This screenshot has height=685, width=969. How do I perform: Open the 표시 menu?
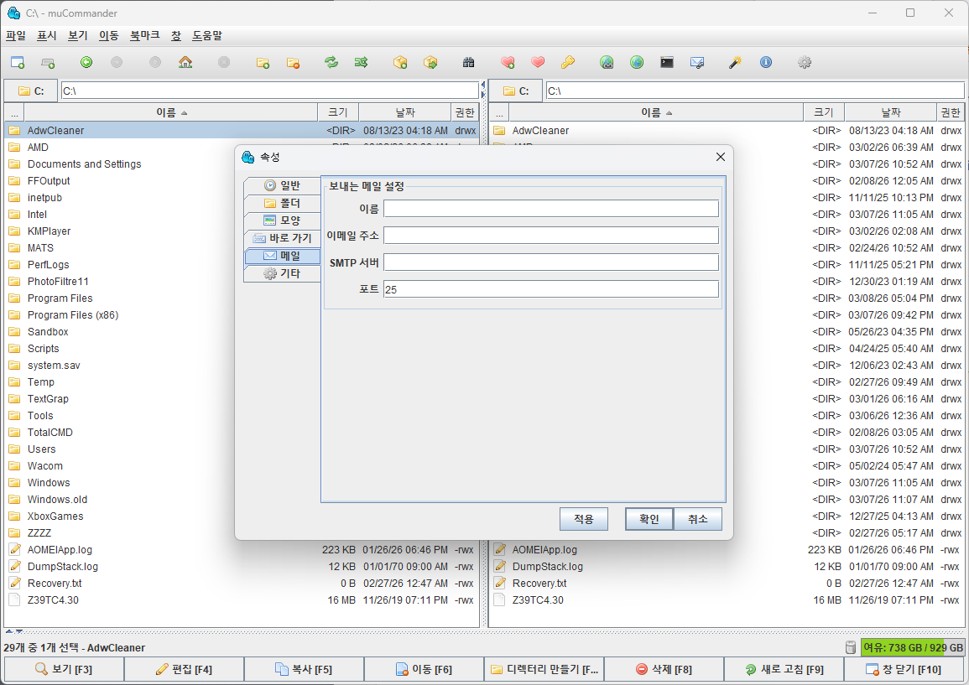pyautogui.click(x=47, y=36)
